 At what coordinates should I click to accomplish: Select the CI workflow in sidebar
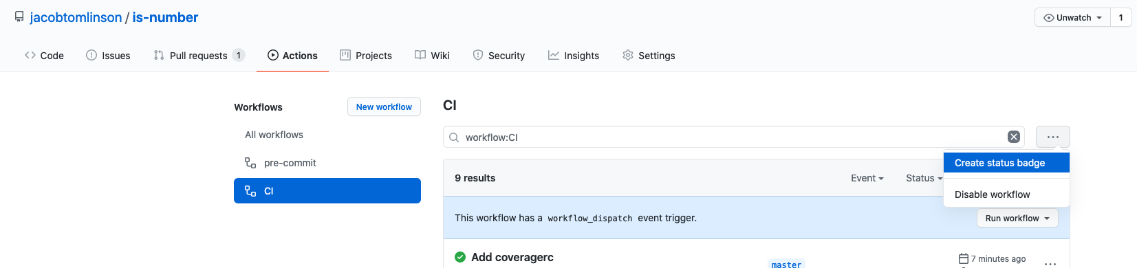327,191
